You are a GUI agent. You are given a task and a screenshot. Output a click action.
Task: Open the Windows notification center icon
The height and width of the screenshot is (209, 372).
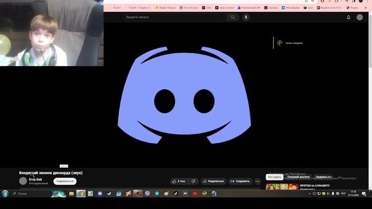[x=364, y=193]
